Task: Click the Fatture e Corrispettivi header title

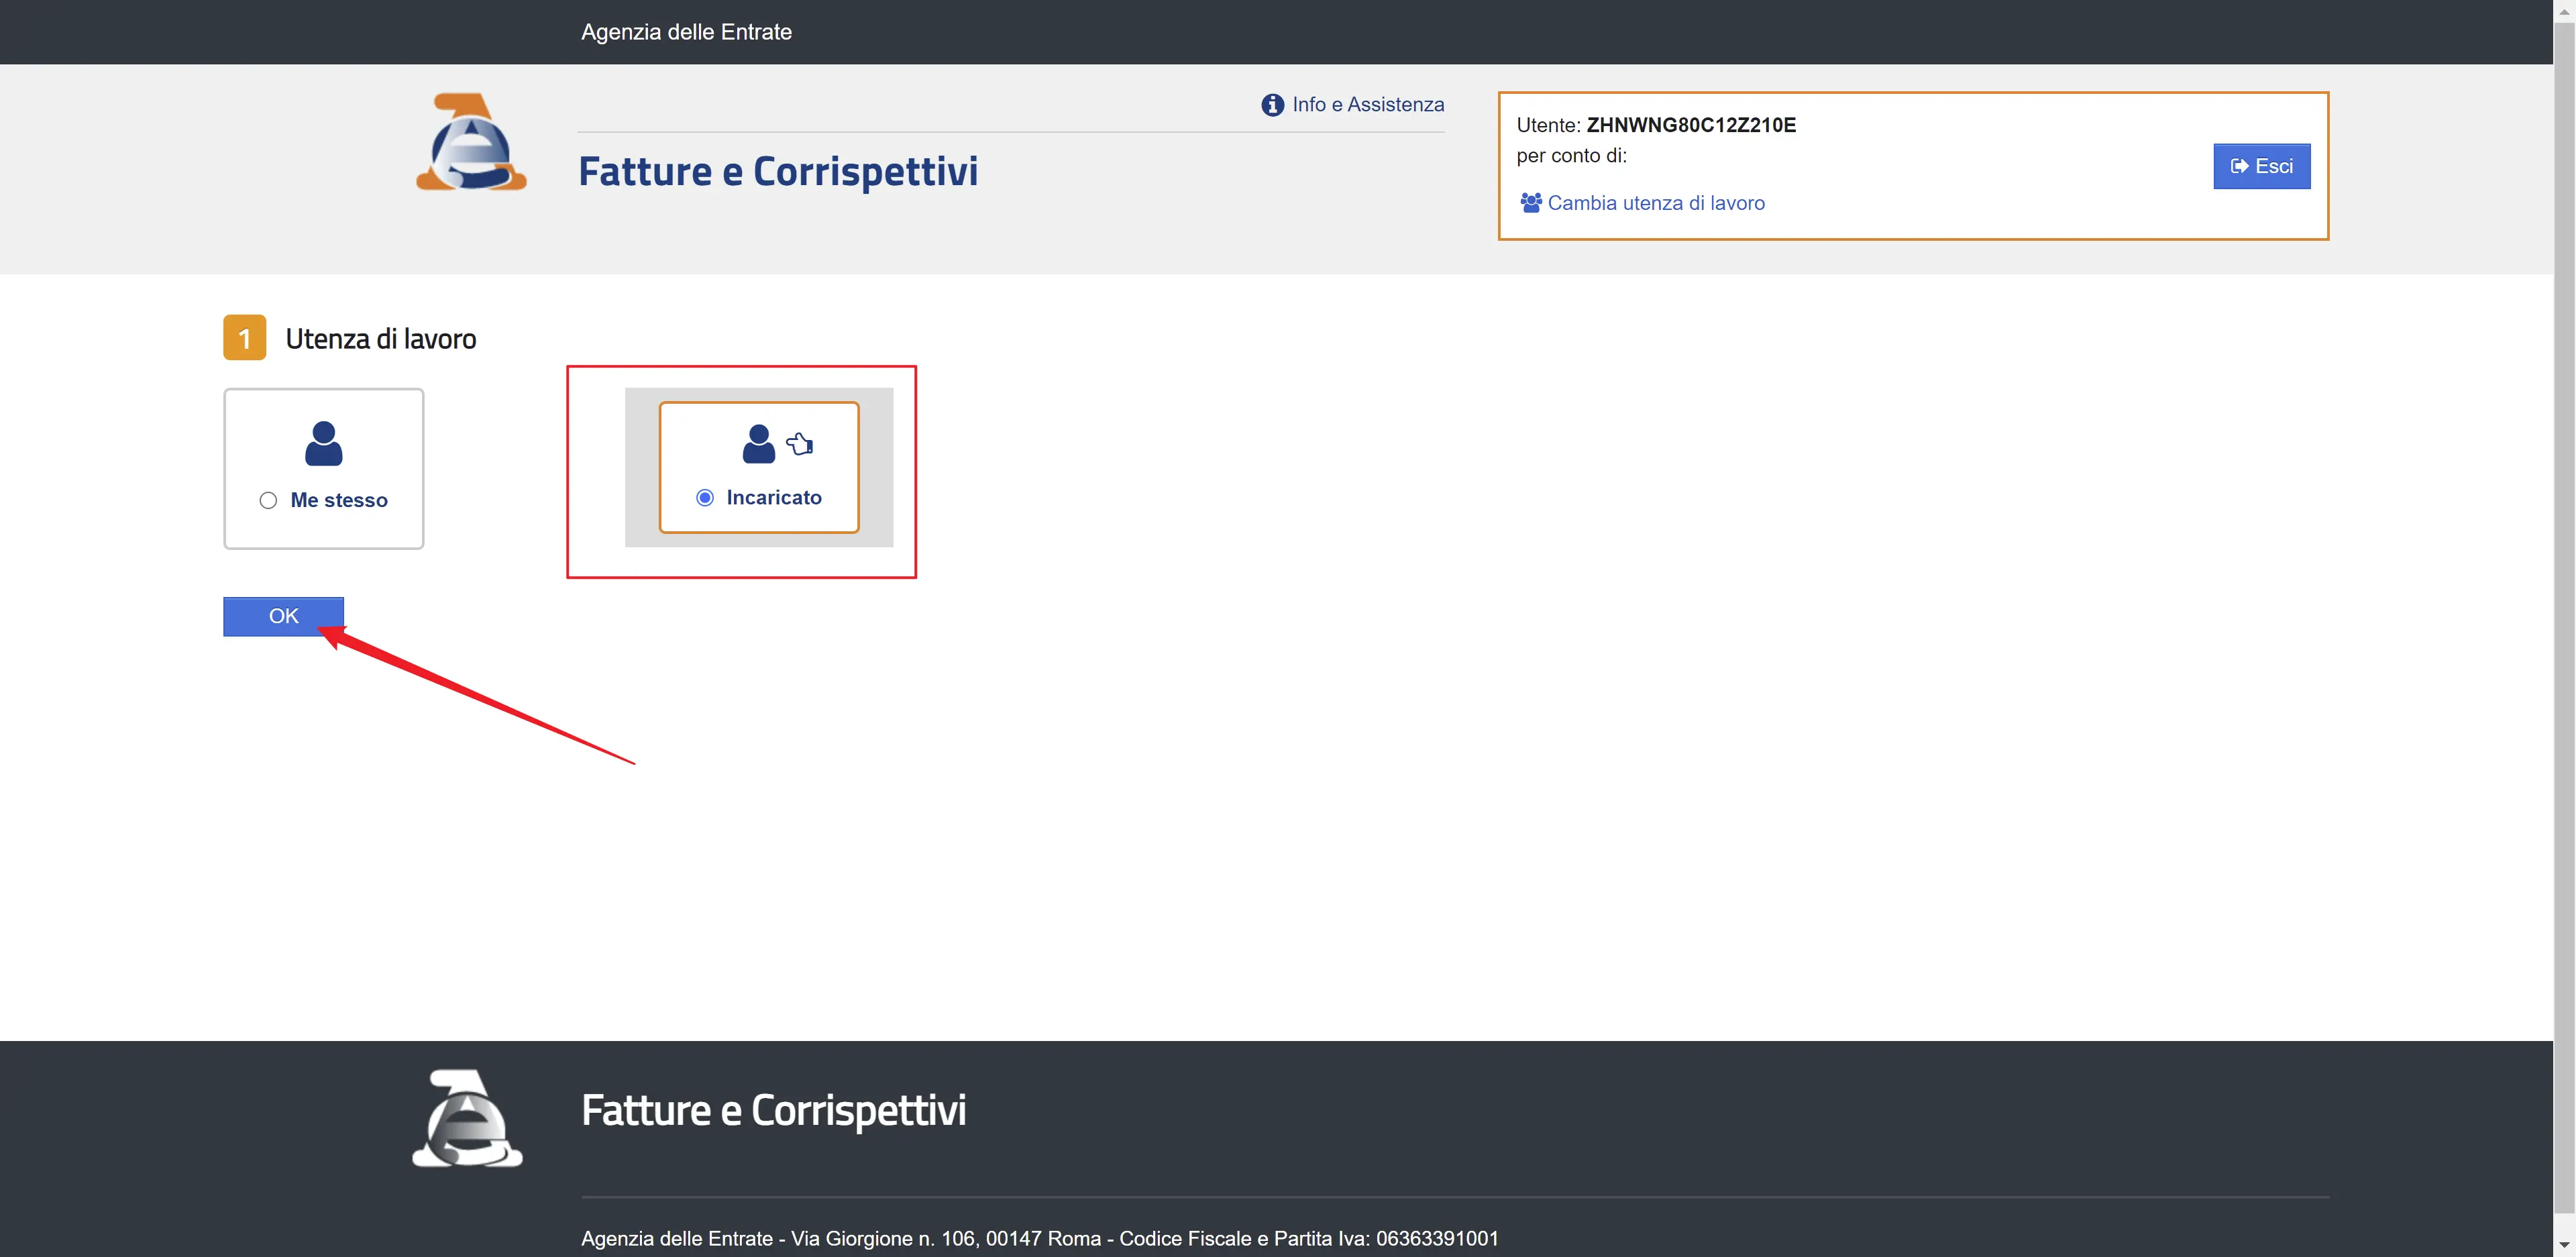Action: click(x=778, y=171)
